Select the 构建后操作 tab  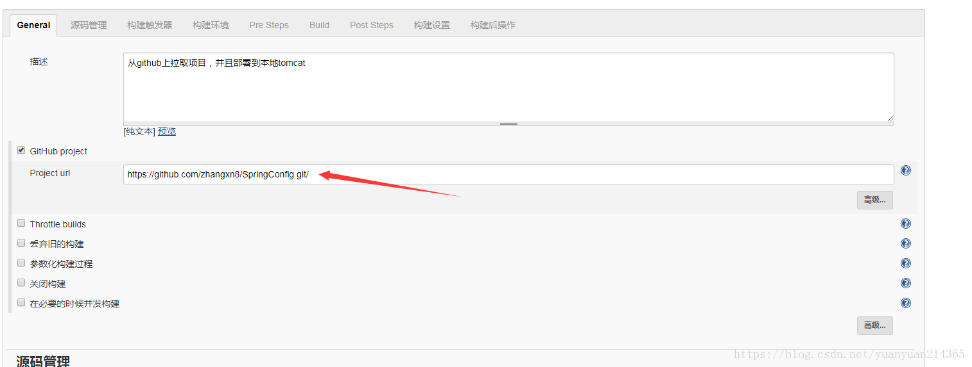click(x=493, y=25)
